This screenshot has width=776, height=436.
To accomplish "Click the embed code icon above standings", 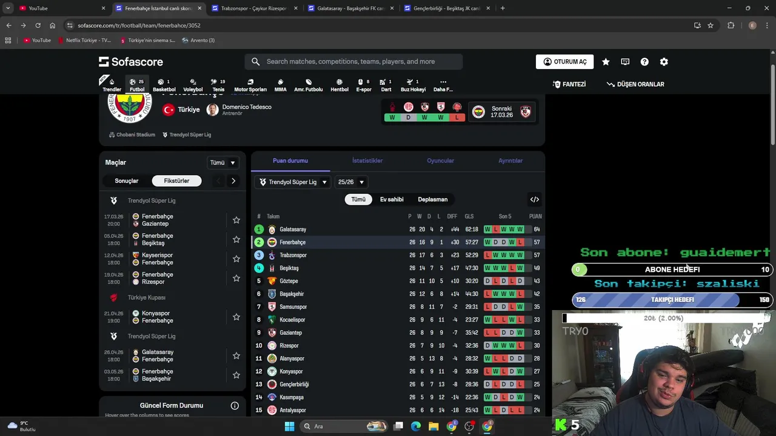I will click(x=535, y=199).
